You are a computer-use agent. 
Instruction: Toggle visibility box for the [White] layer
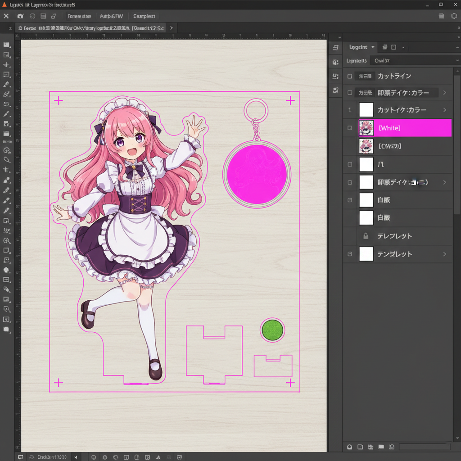point(350,128)
